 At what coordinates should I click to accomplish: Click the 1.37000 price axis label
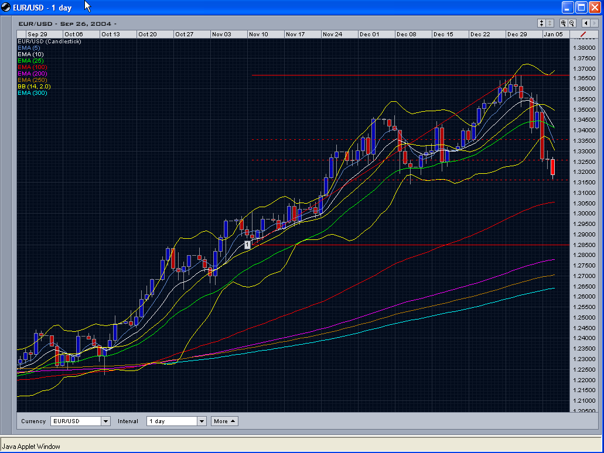[x=584, y=68]
